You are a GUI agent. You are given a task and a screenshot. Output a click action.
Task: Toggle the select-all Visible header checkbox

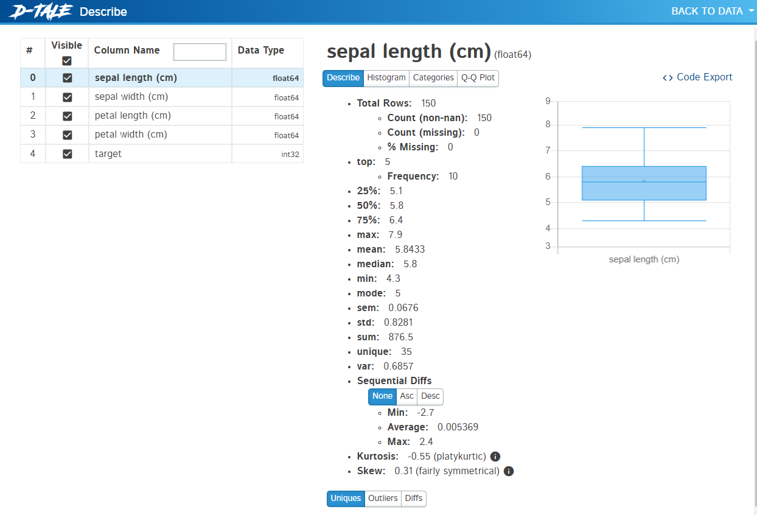[67, 61]
